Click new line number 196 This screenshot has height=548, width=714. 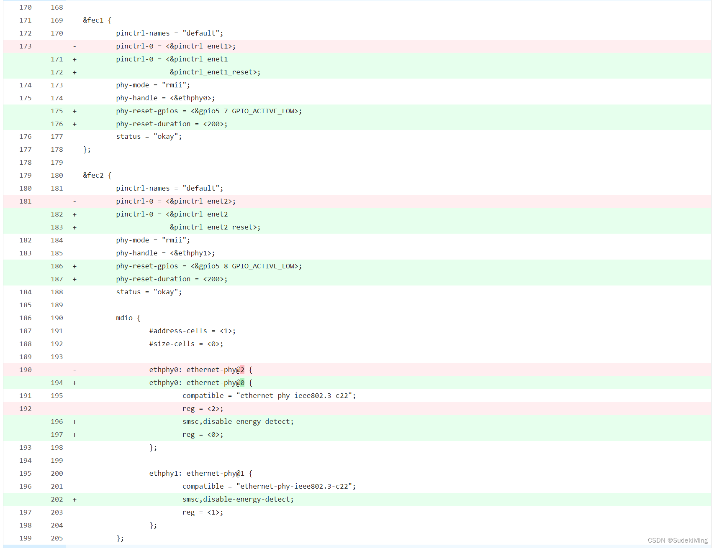point(57,421)
